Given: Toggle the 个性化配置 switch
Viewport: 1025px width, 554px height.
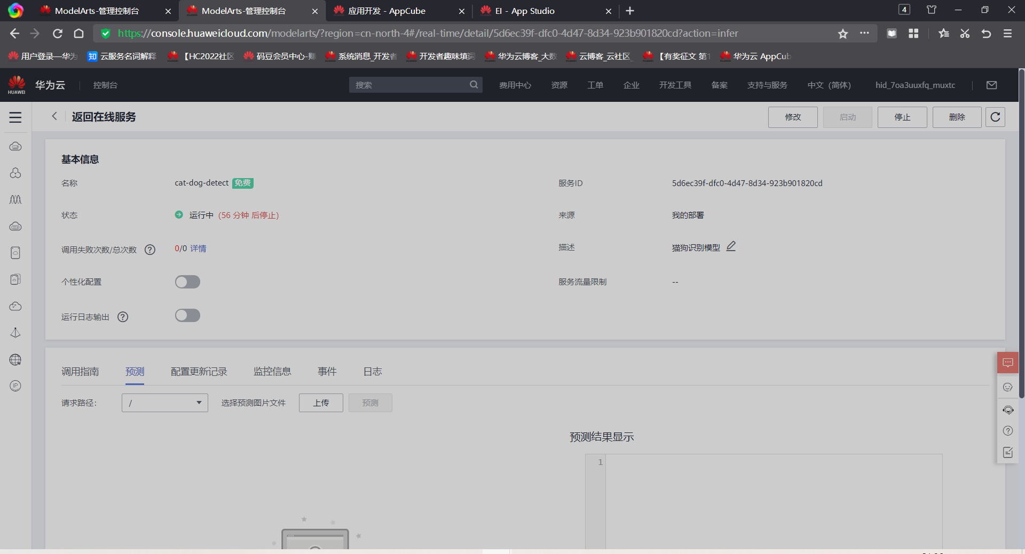Looking at the screenshot, I should [187, 282].
